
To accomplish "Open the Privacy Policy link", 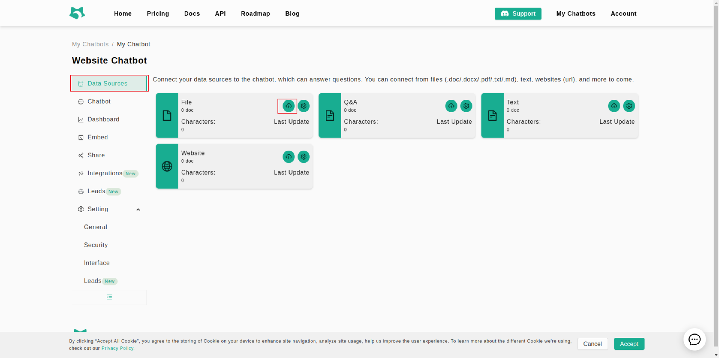I will click(117, 348).
